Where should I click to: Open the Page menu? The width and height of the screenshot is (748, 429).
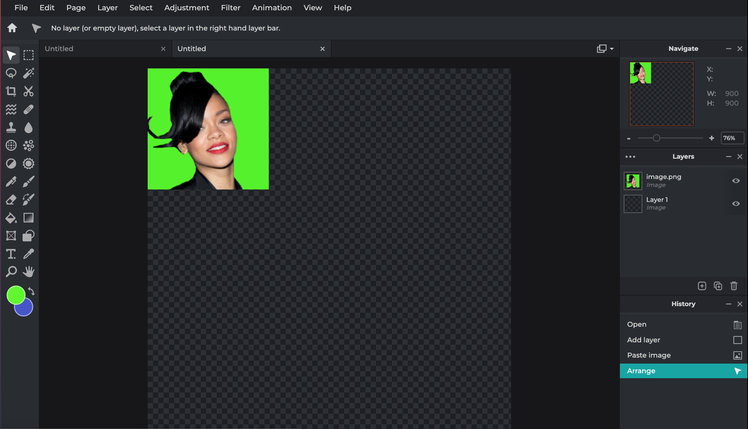[x=76, y=8]
